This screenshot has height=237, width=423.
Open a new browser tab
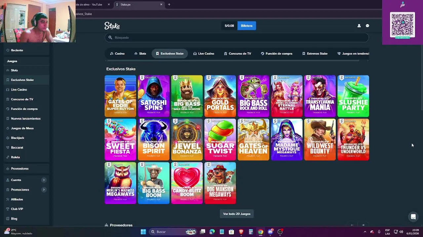pyautogui.click(x=169, y=5)
